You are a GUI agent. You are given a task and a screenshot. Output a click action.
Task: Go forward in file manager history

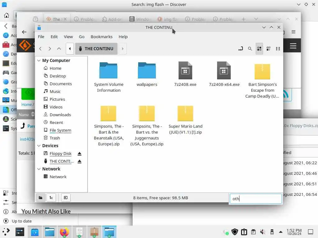point(50,49)
